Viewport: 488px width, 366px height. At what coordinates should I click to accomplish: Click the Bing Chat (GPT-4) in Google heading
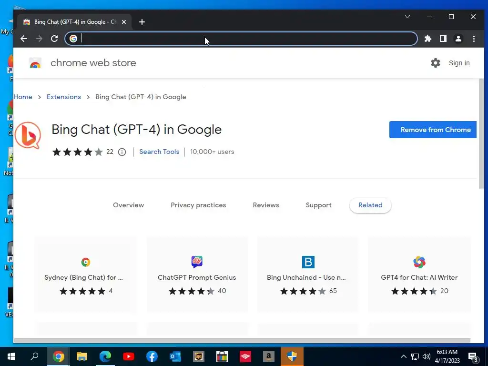pos(136,130)
